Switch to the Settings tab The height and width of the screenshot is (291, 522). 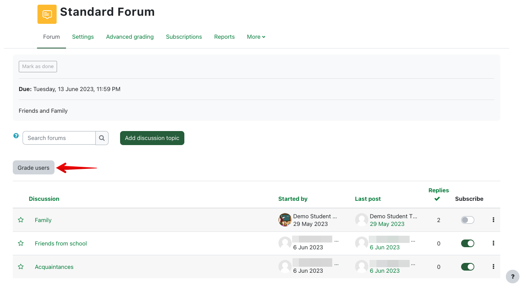coord(83,37)
